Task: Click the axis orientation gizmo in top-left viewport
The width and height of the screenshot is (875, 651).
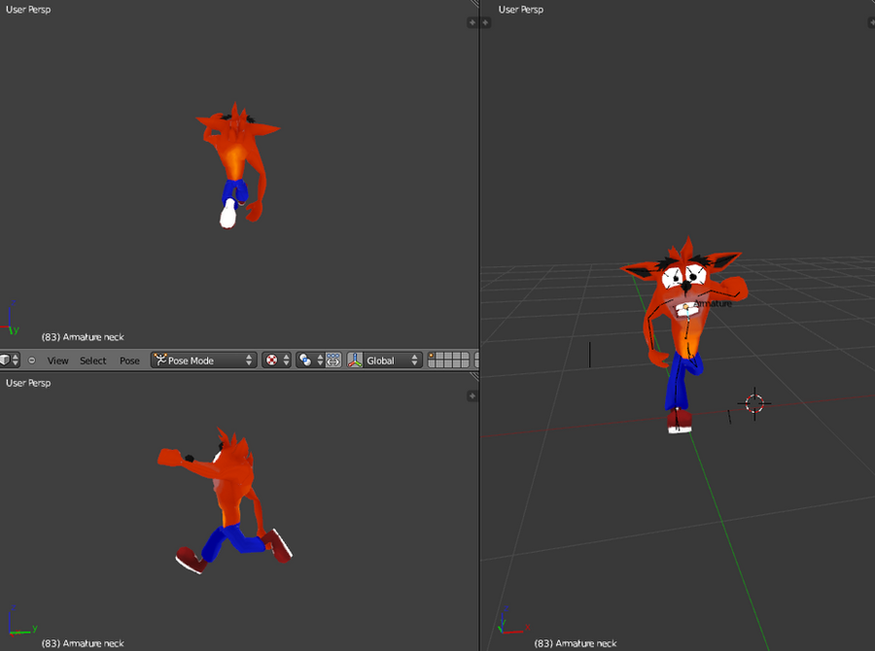Action: [x=11, y=318]
